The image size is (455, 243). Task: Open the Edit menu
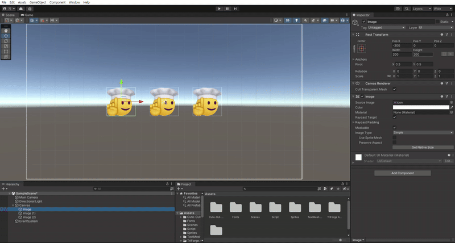(12, 2)
